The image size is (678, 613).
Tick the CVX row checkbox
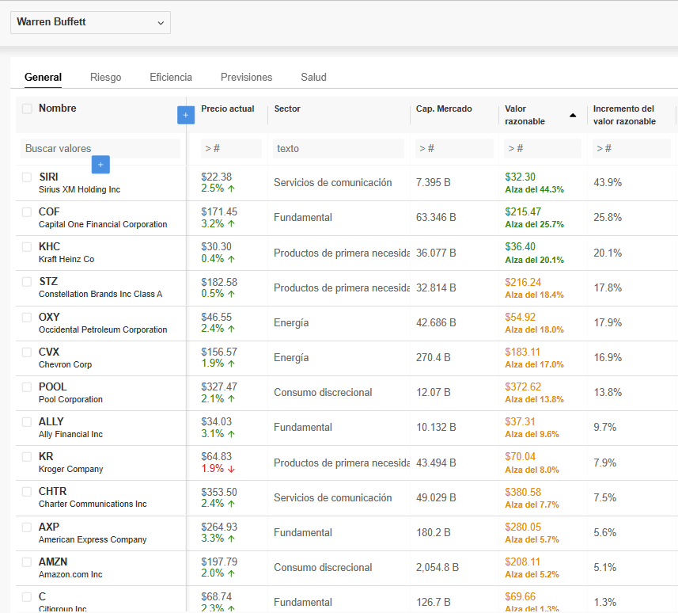pyautogui.click(x=27, y=352)
